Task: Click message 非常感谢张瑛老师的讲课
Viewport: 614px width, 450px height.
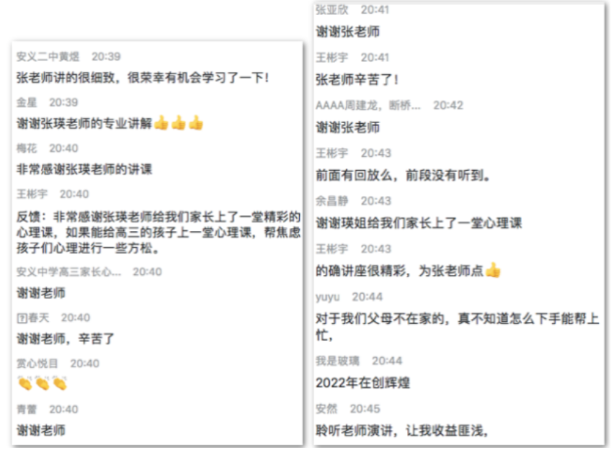Action: click(84, 169)
